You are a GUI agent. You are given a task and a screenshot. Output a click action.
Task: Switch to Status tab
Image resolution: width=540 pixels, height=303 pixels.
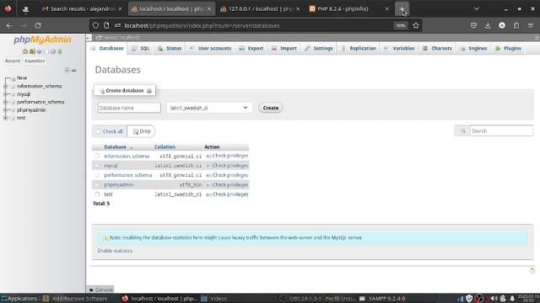pyautogui.click(x=170, y=49)
